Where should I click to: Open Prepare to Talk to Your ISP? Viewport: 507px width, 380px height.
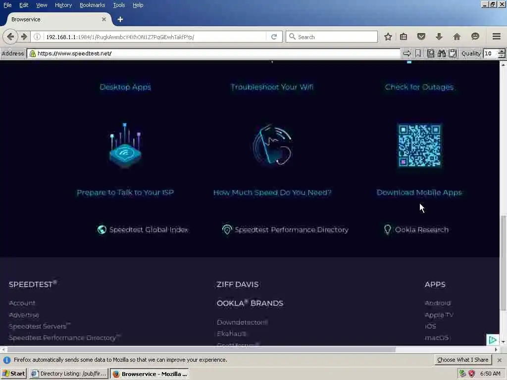125,192
